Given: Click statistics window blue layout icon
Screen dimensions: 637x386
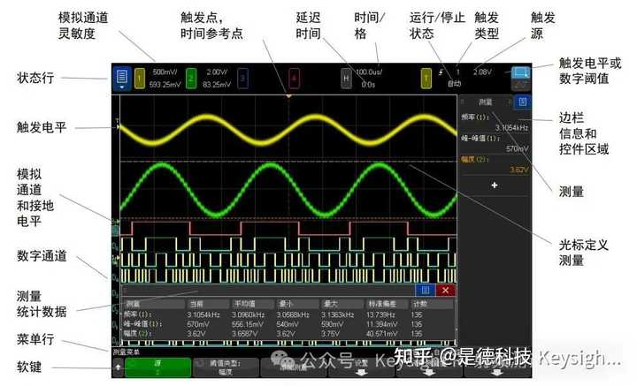Looking at the screenshot, I should click(x=426, y=290).
